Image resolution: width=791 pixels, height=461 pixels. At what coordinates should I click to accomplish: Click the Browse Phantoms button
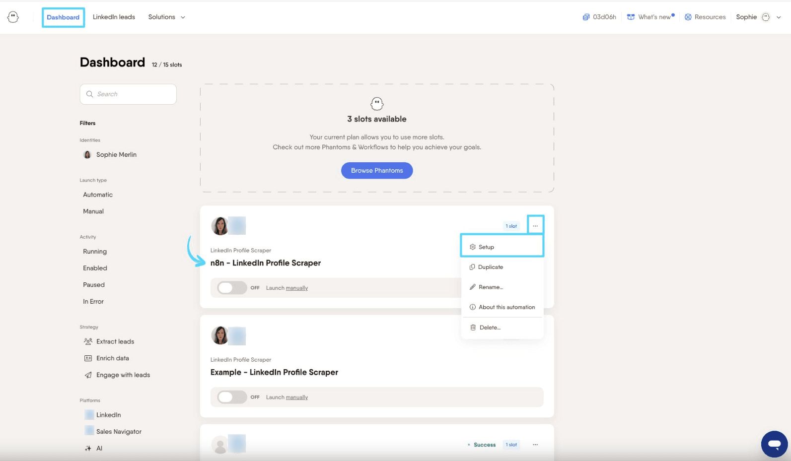coord(377,170)
